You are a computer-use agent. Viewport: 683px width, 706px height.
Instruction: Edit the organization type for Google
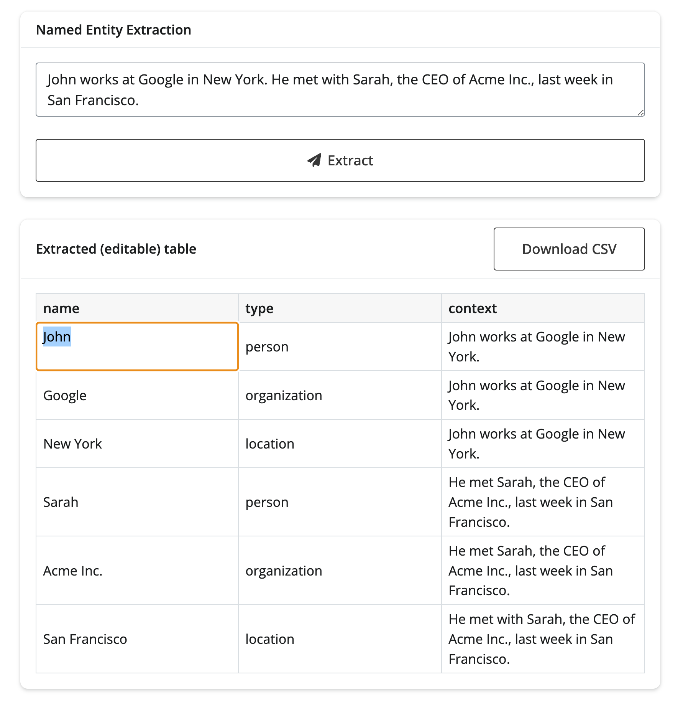pyautogui.click(x=340, y=395)
